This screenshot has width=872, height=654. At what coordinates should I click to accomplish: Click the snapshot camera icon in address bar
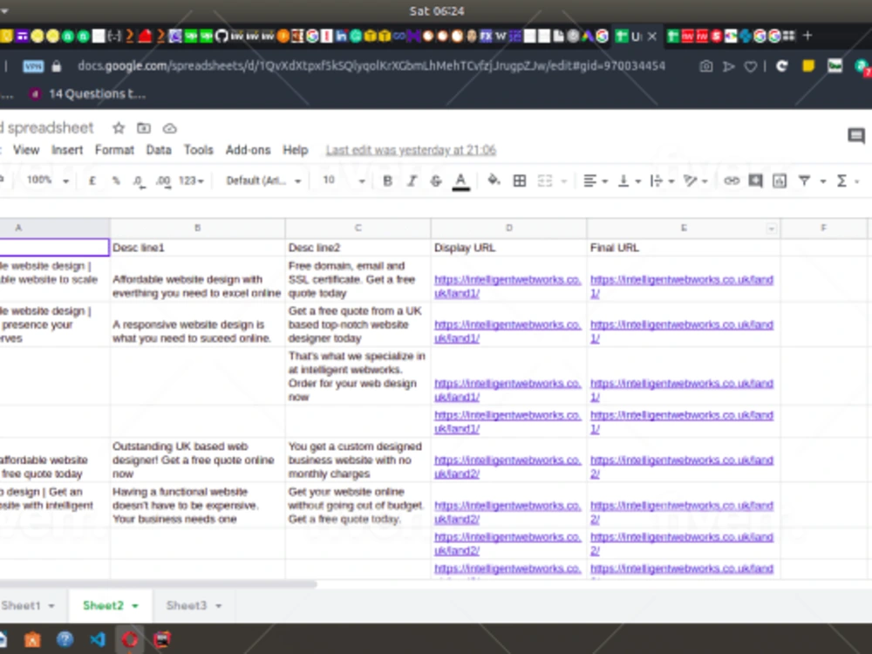click(705, 67)
